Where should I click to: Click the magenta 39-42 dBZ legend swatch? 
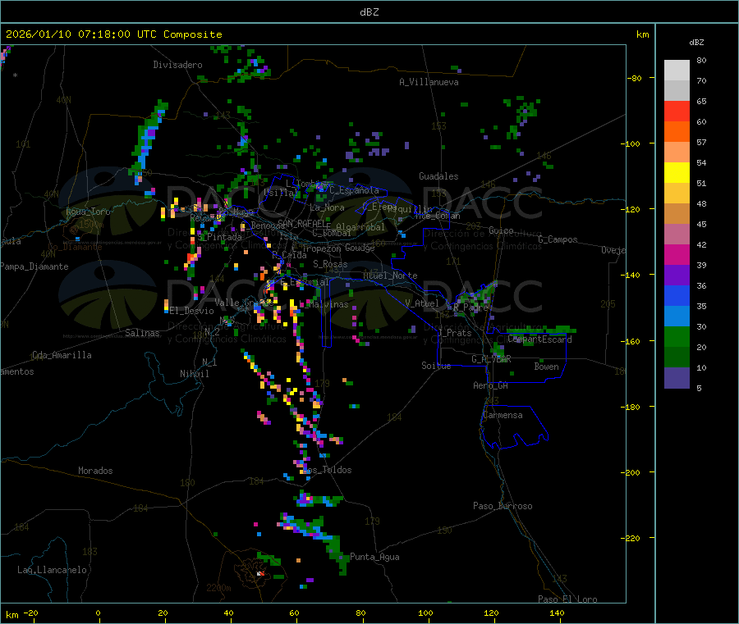coord(677,254)
